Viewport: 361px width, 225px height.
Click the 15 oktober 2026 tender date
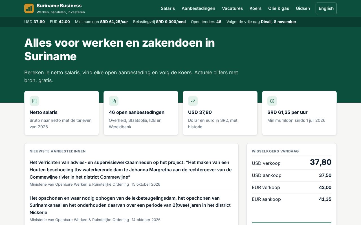pos(146,184)
